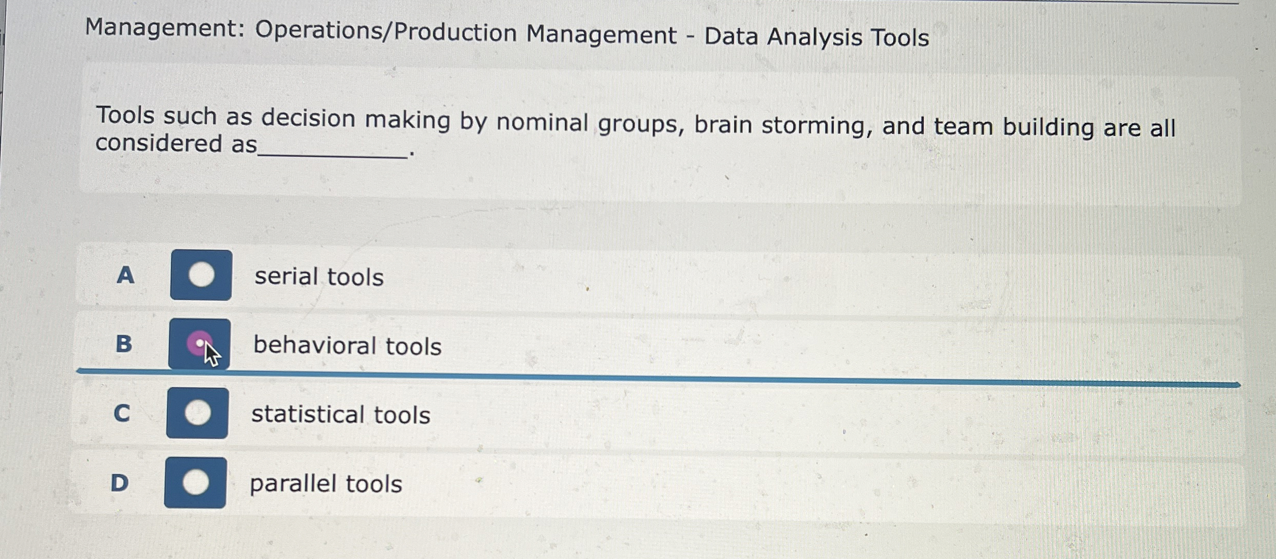Click the letter B option marker
This screenshot has width=1276, height=559.
(x=123, y=344)
